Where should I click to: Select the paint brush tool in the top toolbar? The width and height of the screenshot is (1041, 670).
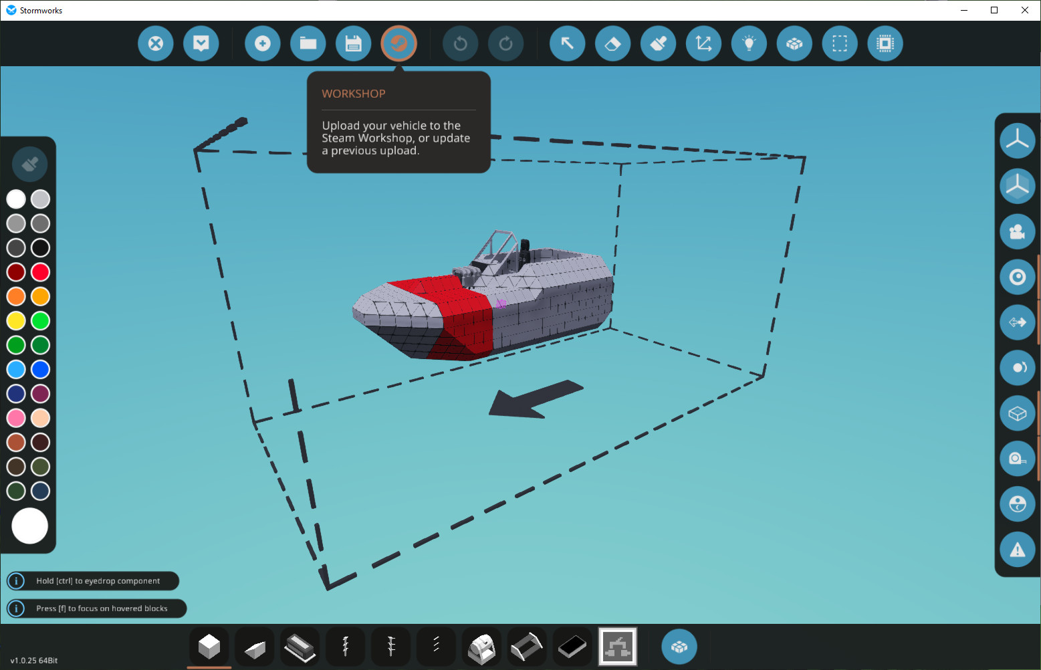(x=659, y=43)
